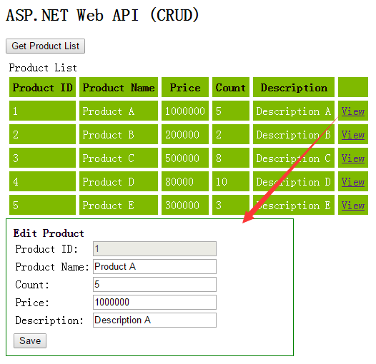Focus the Description input field
Image resolution: width=376 pixels, height=364 pixels.
154,320
